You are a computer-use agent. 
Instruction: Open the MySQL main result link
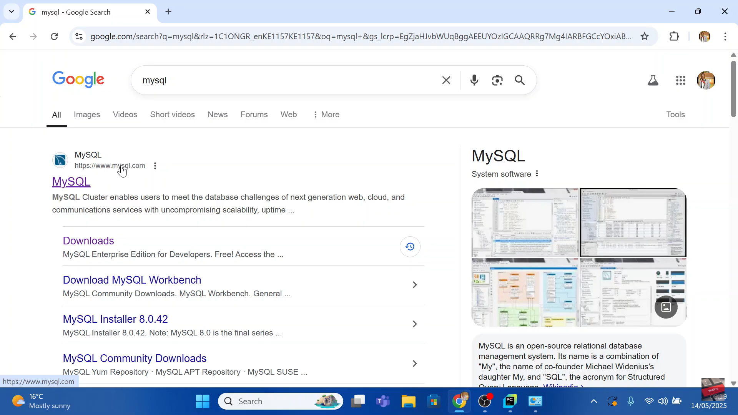tap(71, 182)
